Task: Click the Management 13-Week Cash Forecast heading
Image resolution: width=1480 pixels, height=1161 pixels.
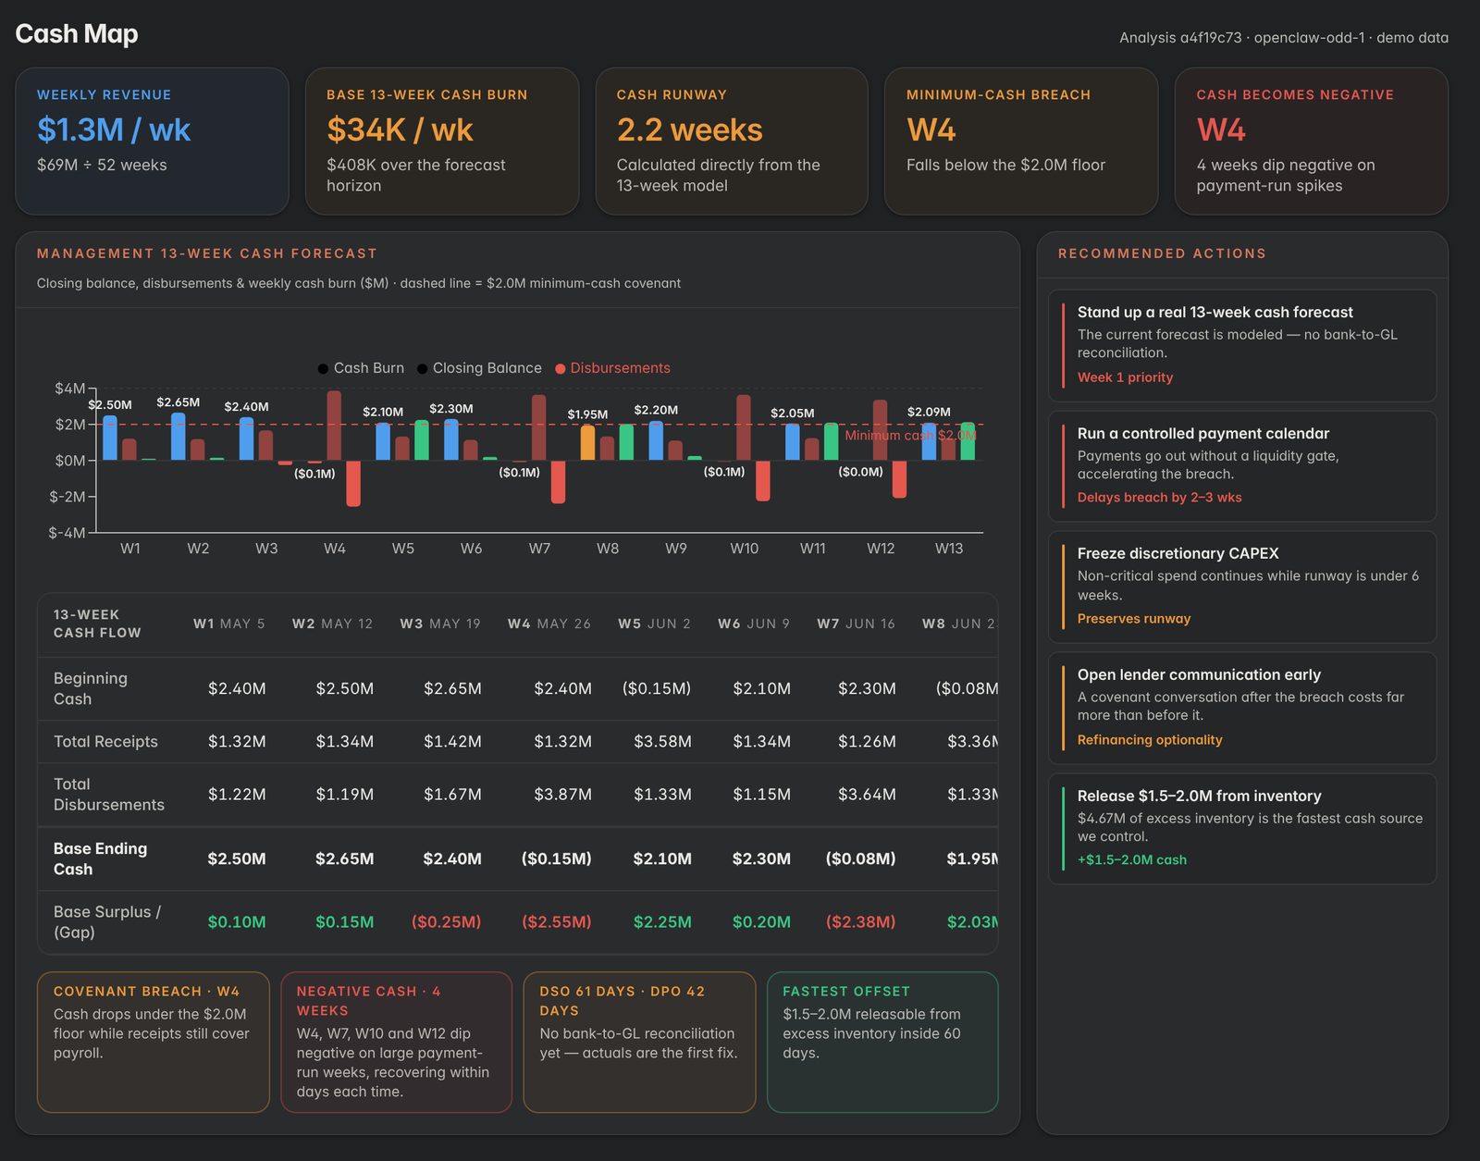Action: click(207, 253)
